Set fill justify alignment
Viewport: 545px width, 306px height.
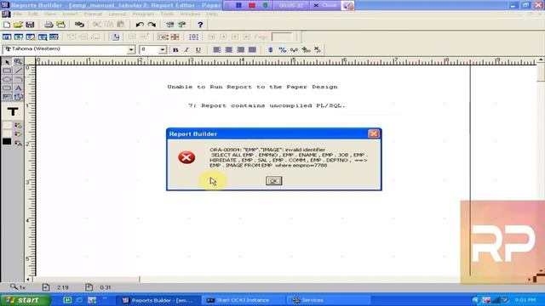[x=252, y=49]
